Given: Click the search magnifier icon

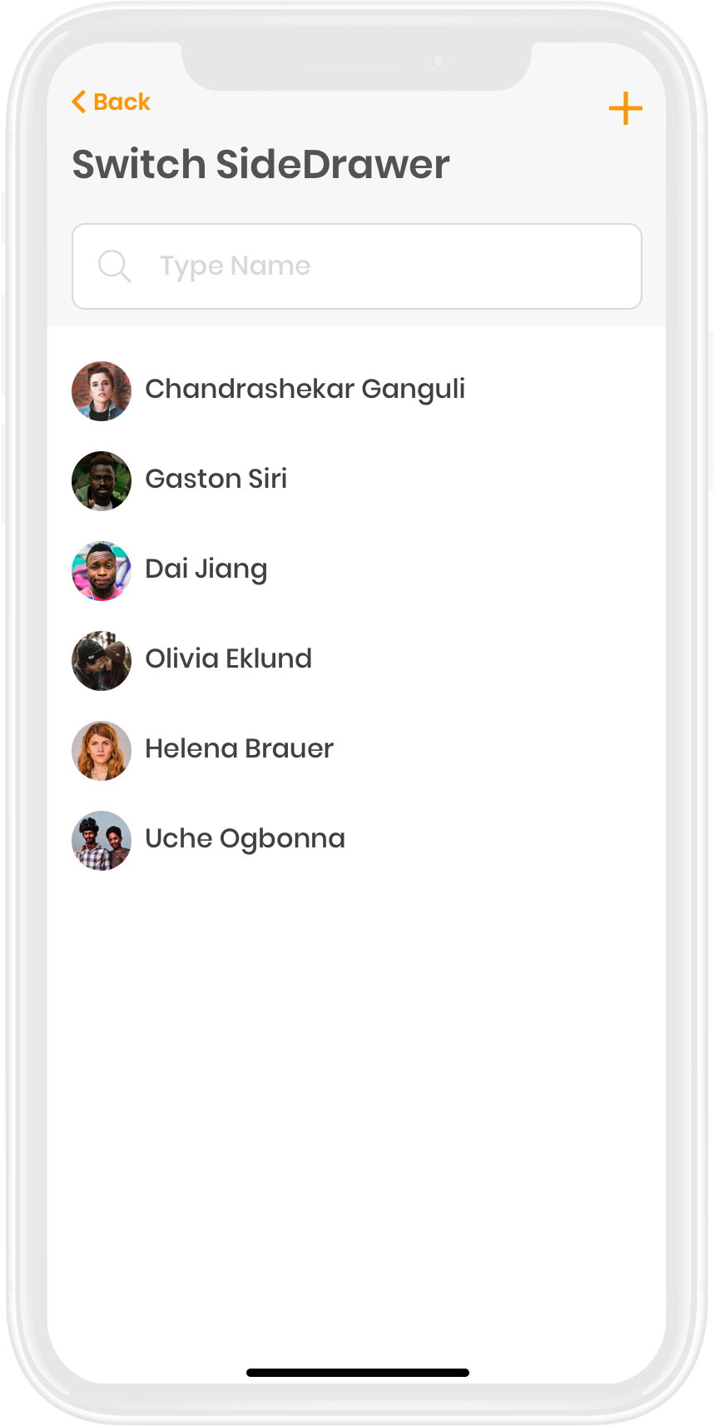Looking at the screenshot, I should pos(114,266).
